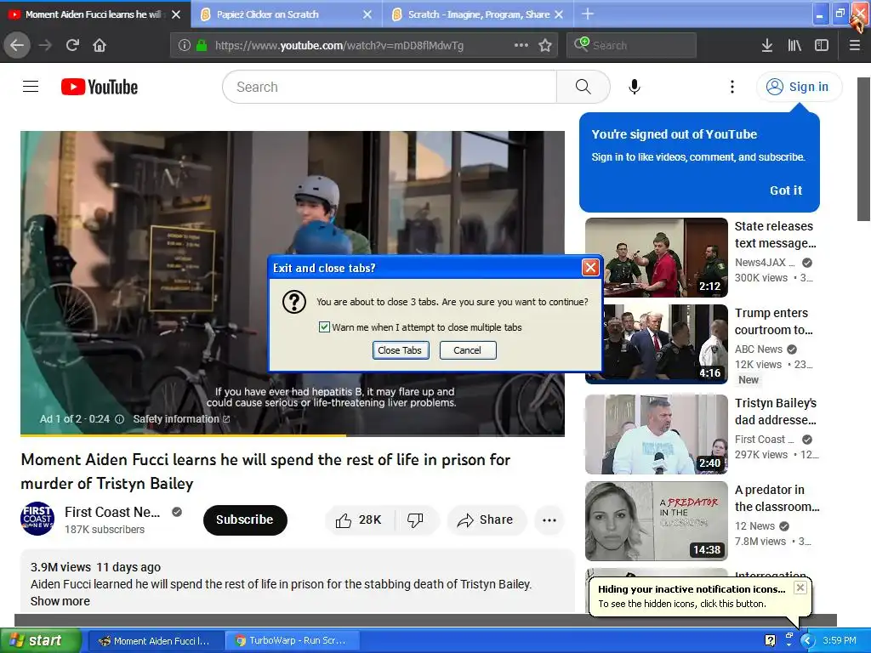Click the YouTube logo
Screen dimensions: 871x653
[100, 88]
